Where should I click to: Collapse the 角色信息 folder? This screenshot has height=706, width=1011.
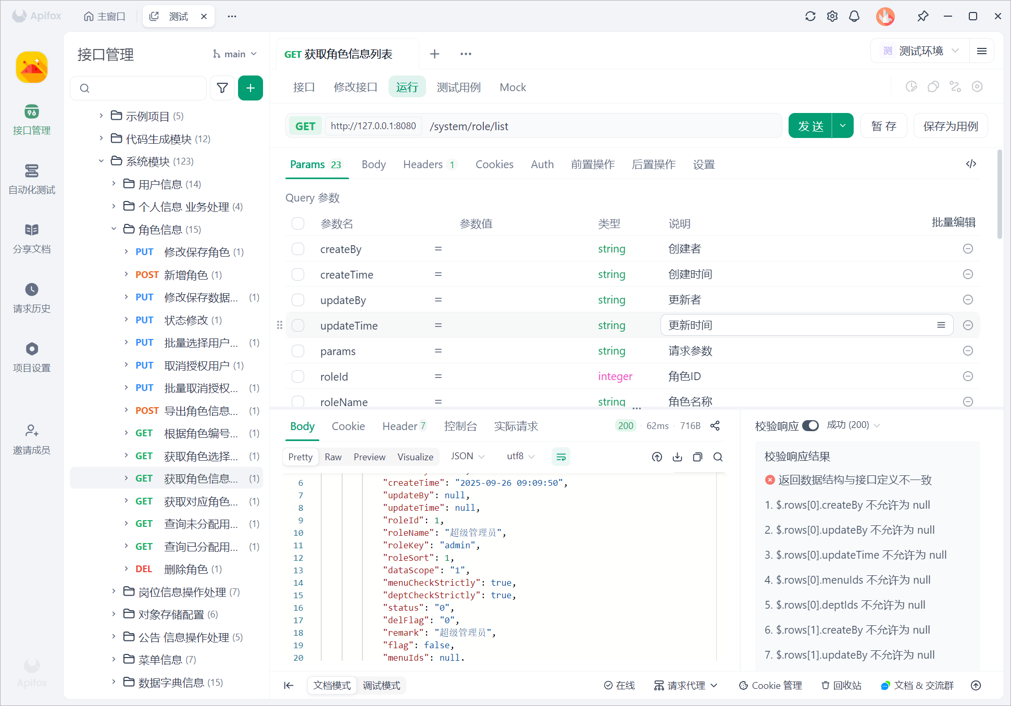point(114,230)
